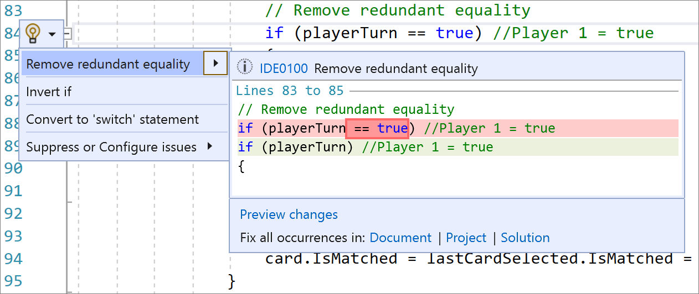The width and height of the screenshot is (699, 294).
Task: Choose Invert if from the menu
Action: pos(49,92)
